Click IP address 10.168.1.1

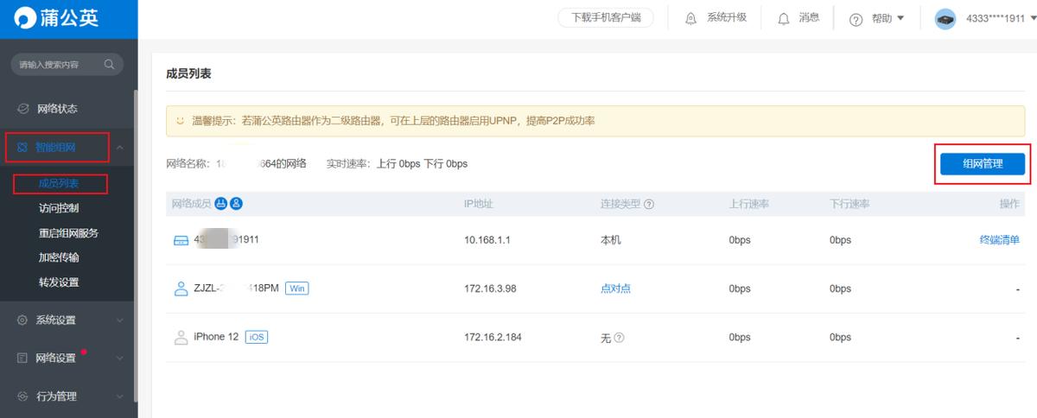tap(487, 240)
